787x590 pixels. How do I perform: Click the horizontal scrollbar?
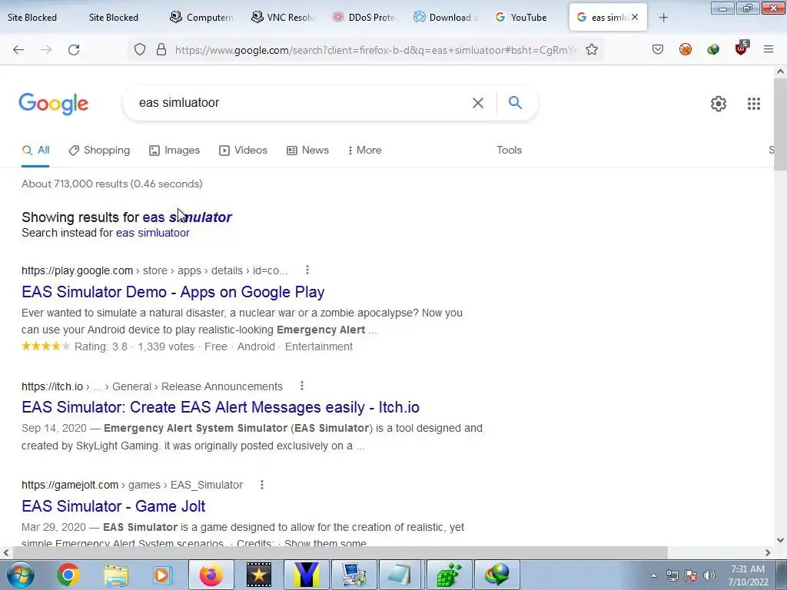(340, 552)
